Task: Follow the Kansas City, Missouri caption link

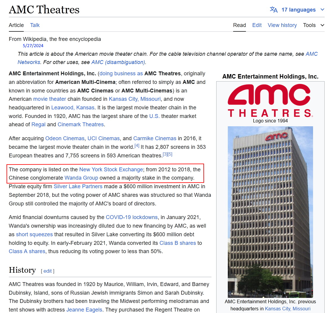Action: [x=287, y=309]
